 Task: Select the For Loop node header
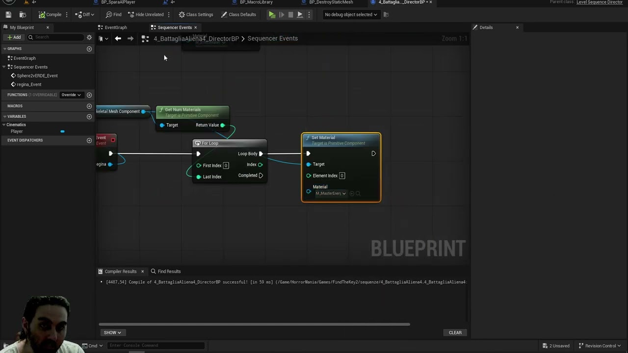230,143
